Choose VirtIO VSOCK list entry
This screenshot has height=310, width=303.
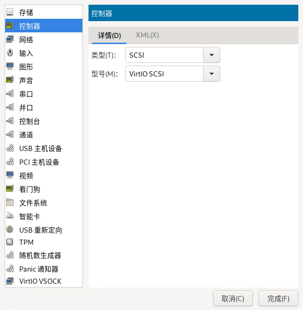click(40, 281)
